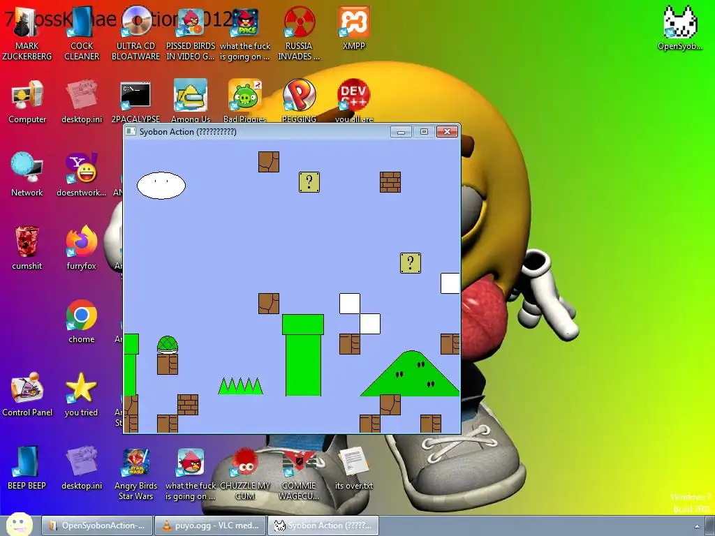Launch Angry Birds Star Wars shortcut
Screen dimensions: 715x536
pos(135,474)
